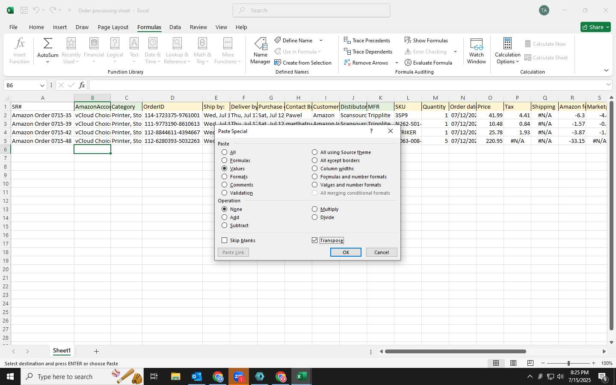Click Trace Dependents

(x=368, y=51)
